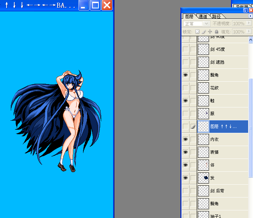The image size is (253, 218).
Task: Hide the 发 layer eye icon
Action: click(186, 178)
